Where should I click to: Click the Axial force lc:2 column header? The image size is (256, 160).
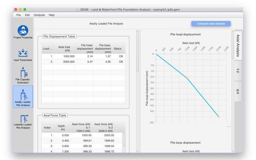(103, 128)
